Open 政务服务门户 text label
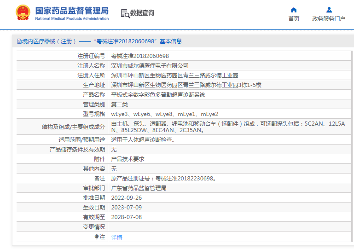The image size is (354, 249). click(x=329, y=19)
